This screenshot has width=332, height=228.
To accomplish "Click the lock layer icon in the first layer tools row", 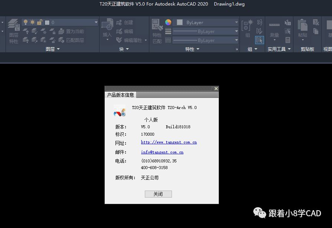I will 52,31.
